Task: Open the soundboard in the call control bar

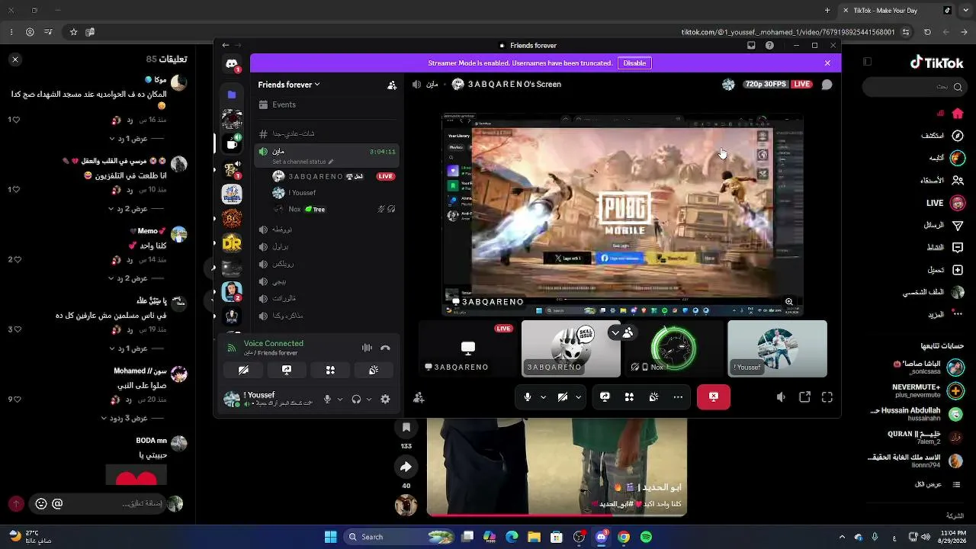Action: click(x=653, y=396)
